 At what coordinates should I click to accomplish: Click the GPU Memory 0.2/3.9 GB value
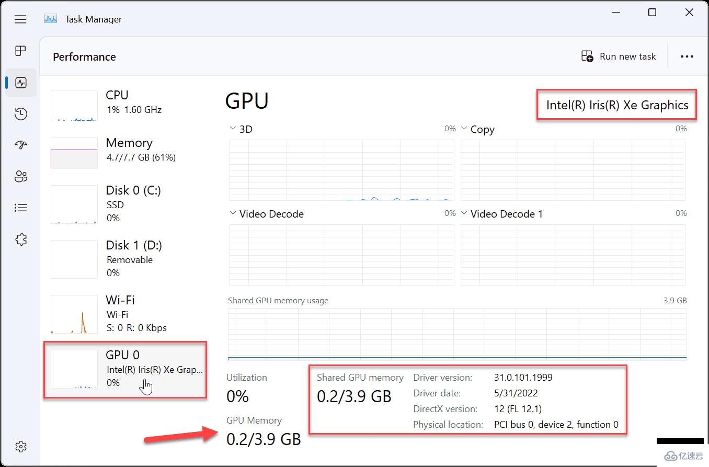tap(264, 439)
